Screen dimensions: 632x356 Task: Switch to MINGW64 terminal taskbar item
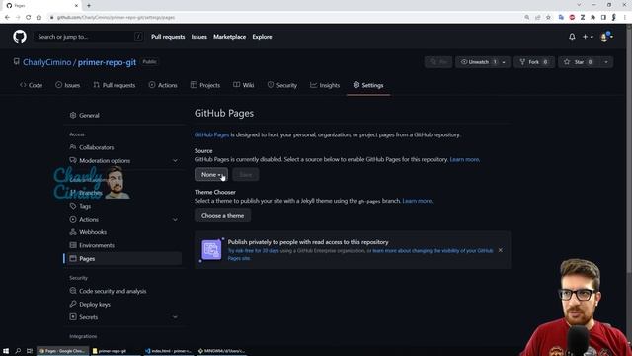point(221,351)
